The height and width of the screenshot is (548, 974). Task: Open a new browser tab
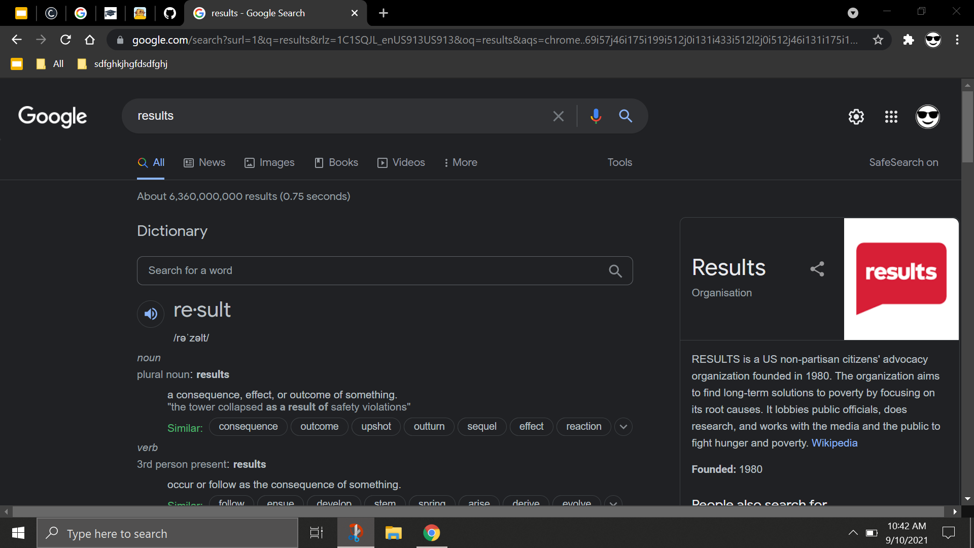pyautogui.click(x=384, y=13)
